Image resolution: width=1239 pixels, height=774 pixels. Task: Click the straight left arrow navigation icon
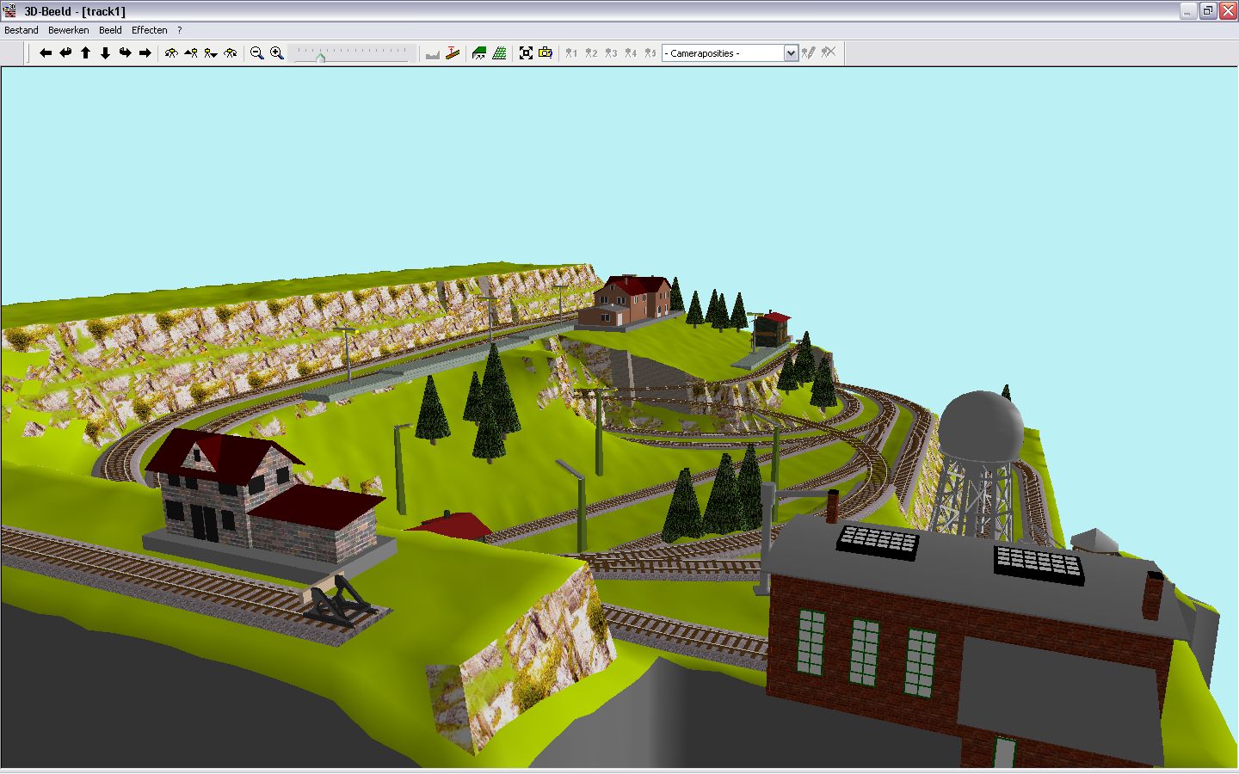(46, 53)
